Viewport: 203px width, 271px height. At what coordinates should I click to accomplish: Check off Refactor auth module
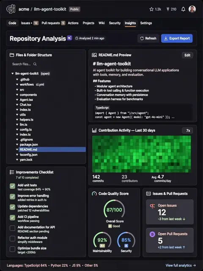click(12, 238)
